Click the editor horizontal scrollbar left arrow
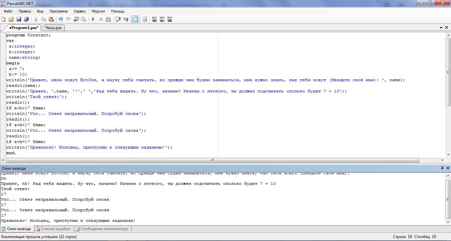The height and width of the screenshot is (241, 451). (3, 160)
